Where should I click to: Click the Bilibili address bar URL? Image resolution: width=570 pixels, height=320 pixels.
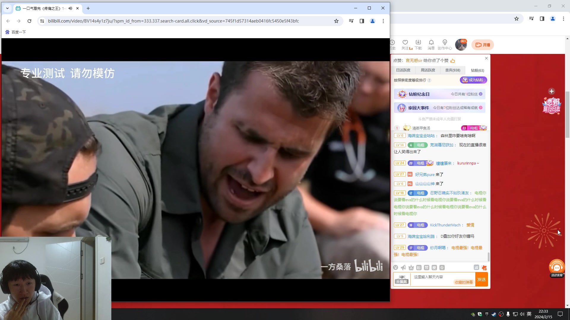(x=173, y=21)
